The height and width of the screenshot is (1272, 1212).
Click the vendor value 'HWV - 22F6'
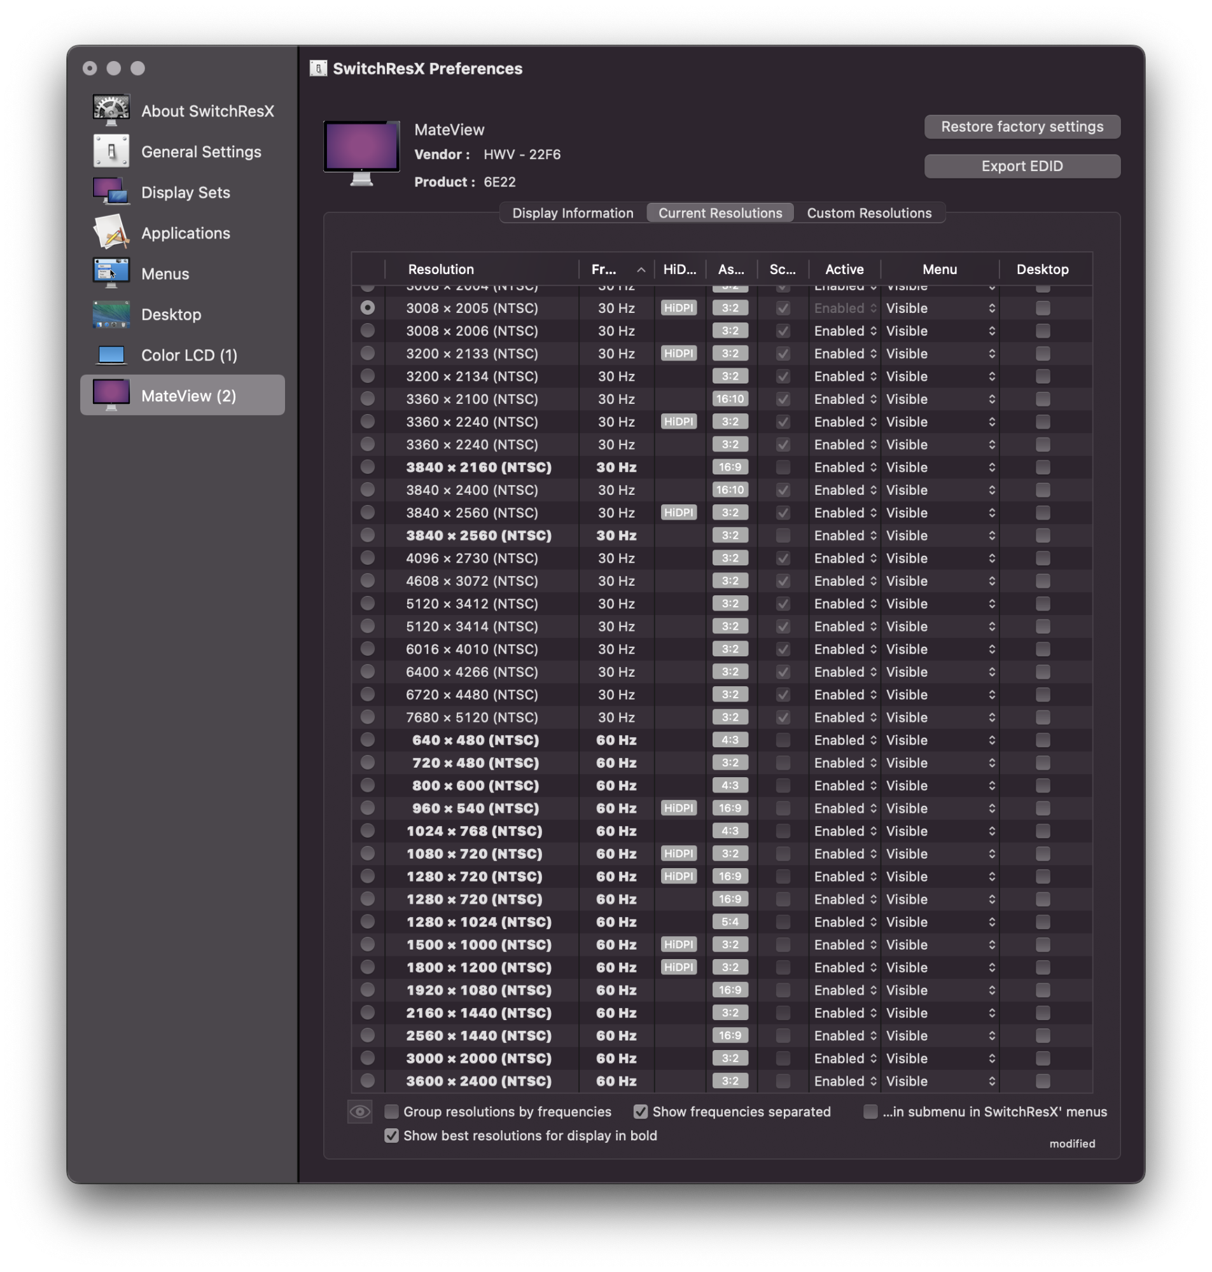[x=522, y=155]
